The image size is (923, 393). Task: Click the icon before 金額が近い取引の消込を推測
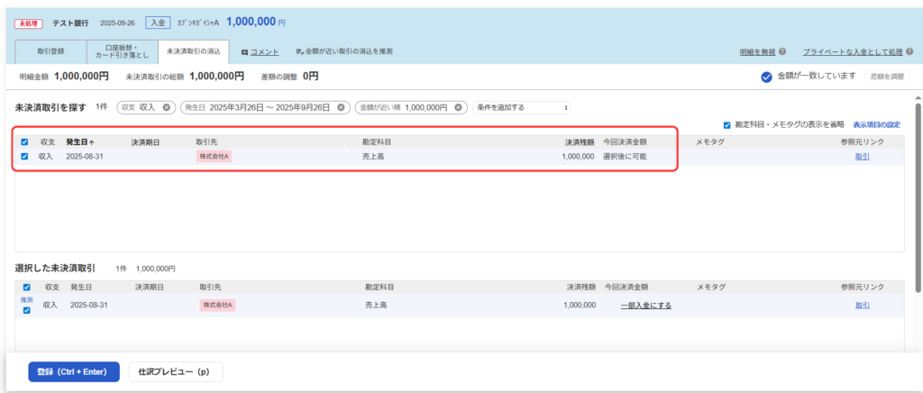click(299, 52)
